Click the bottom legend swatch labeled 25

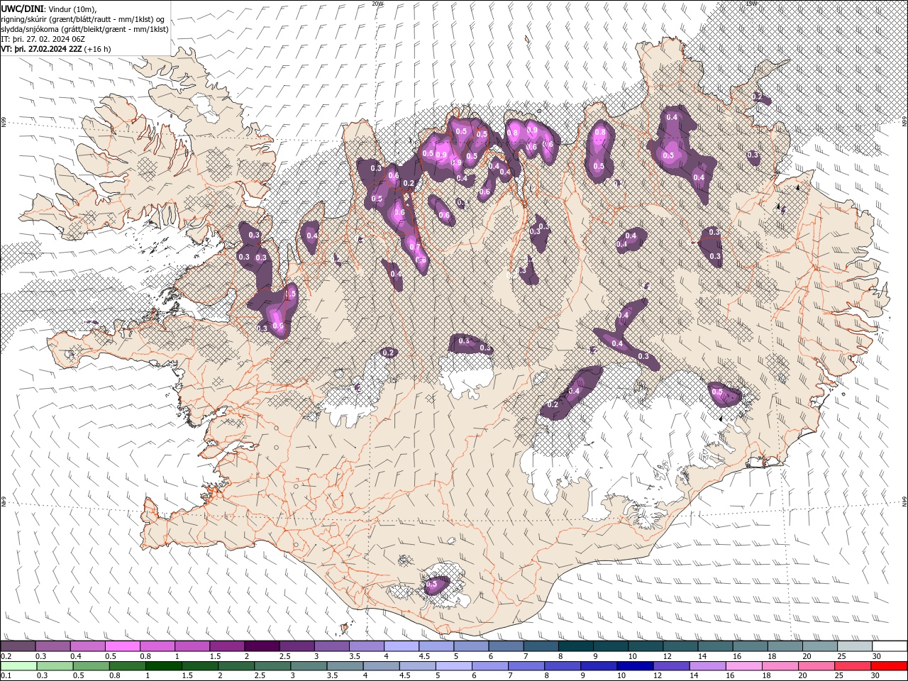pos(852,665)
